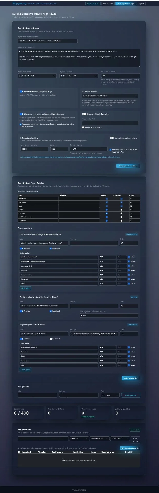Uncheck Active for Gluten-free option
159x493 pixels.
tap(129, 361)
